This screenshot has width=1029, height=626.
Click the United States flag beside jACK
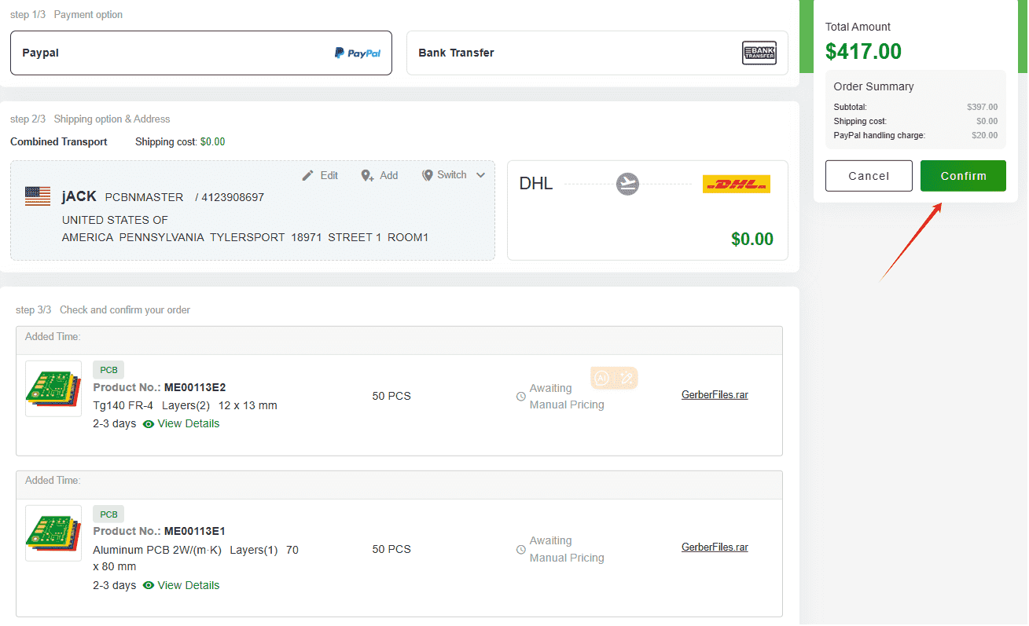(37, 196)
